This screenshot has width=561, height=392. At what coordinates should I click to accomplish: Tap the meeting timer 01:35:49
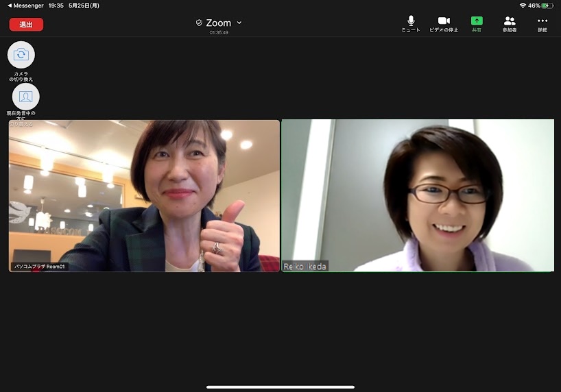[x=219, y=32]
